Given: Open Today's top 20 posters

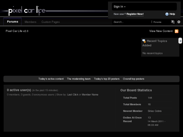Looking at the screenshot, I should 107,79.
